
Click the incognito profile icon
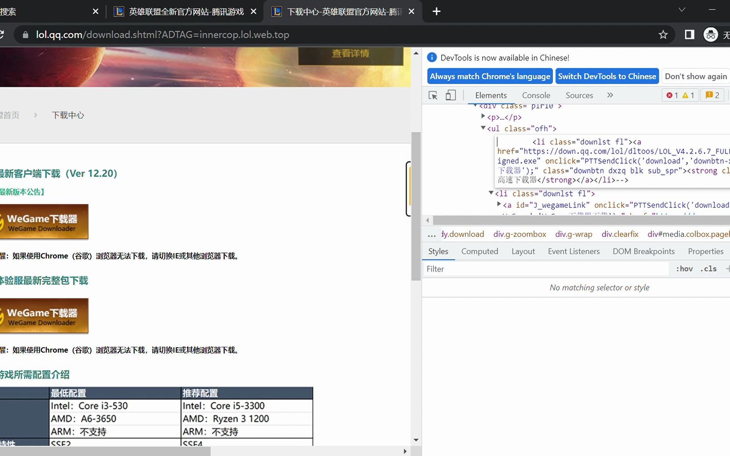[x=711, y=35]
